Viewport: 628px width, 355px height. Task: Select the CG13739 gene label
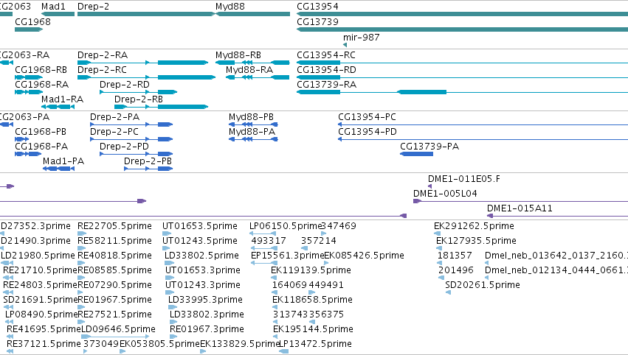[x=317, y=21]
